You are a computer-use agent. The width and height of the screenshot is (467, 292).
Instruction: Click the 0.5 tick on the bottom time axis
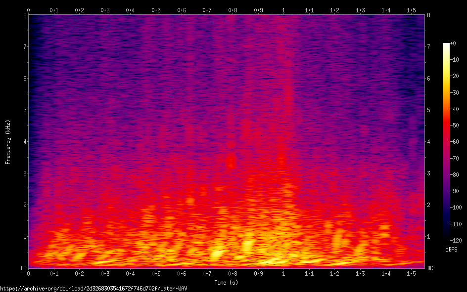(156, 273)
